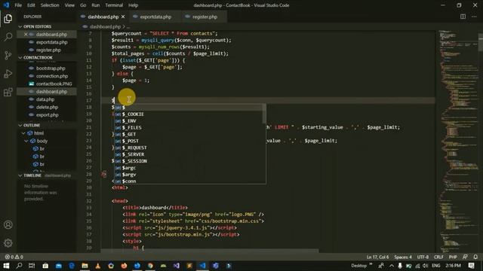Change language mode via PHP status item
Screen dimensions: 483x271
click(x=453, y=257)
